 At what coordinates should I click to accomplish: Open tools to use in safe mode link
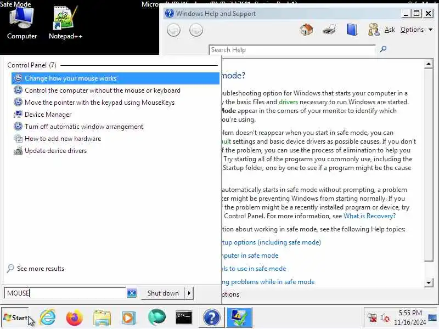254,269
